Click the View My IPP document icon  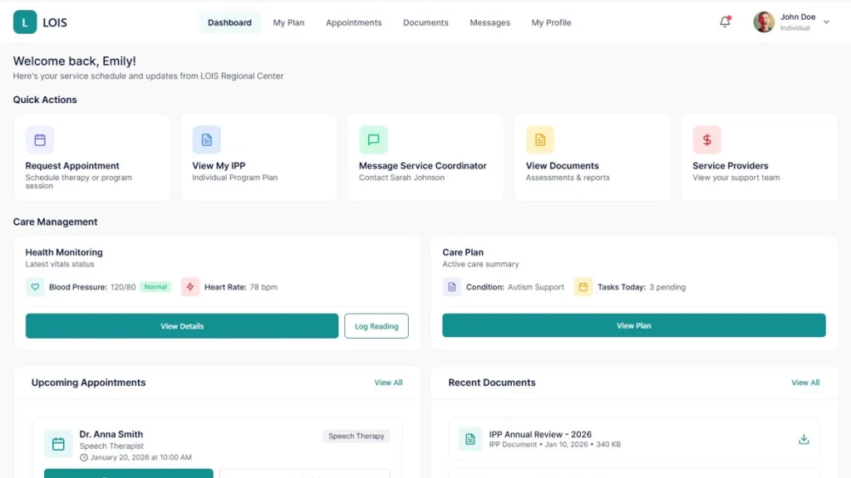tap(207, 139)
